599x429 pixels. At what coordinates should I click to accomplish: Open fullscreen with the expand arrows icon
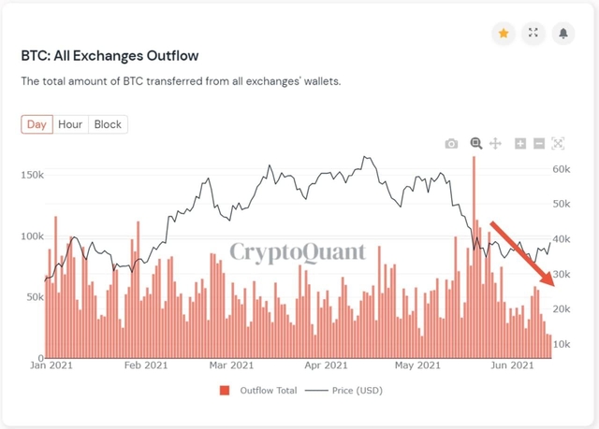(x=533, y=33)
